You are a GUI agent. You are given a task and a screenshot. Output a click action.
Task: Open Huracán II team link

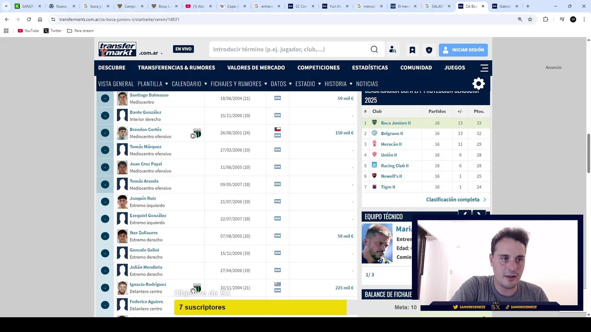pos(391,144)
